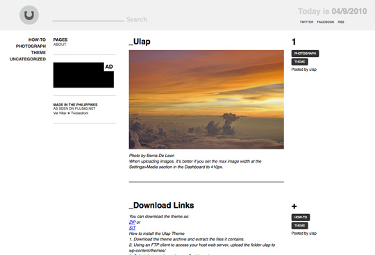Click How-To tag beside Download Links post
The width and height of the screenshot is (375, 255).
click(x=301, y=217)
